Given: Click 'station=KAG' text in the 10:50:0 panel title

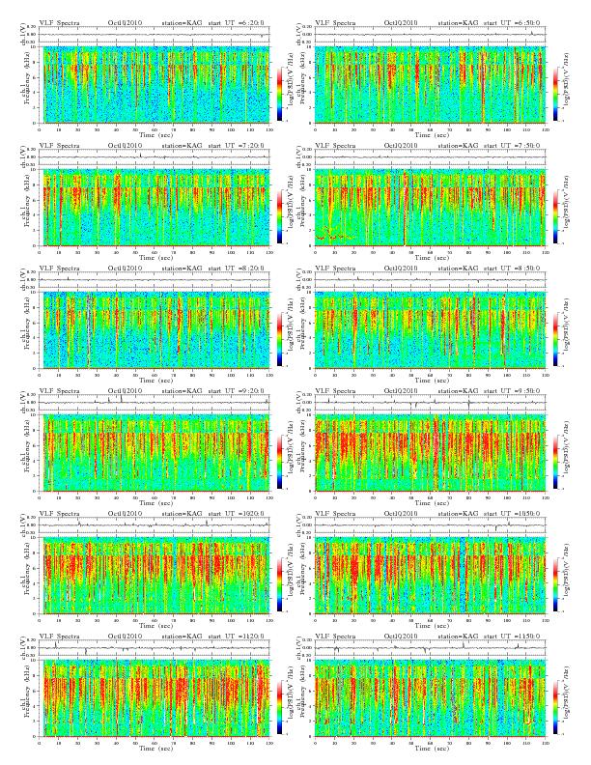Looking at the screenshot, I should [458, 514].
